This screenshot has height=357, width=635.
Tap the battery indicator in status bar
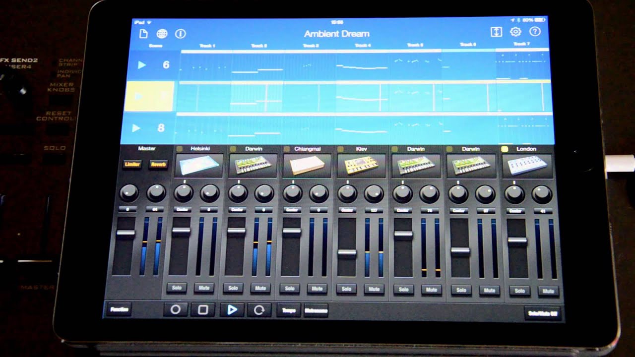pos(540,20)
